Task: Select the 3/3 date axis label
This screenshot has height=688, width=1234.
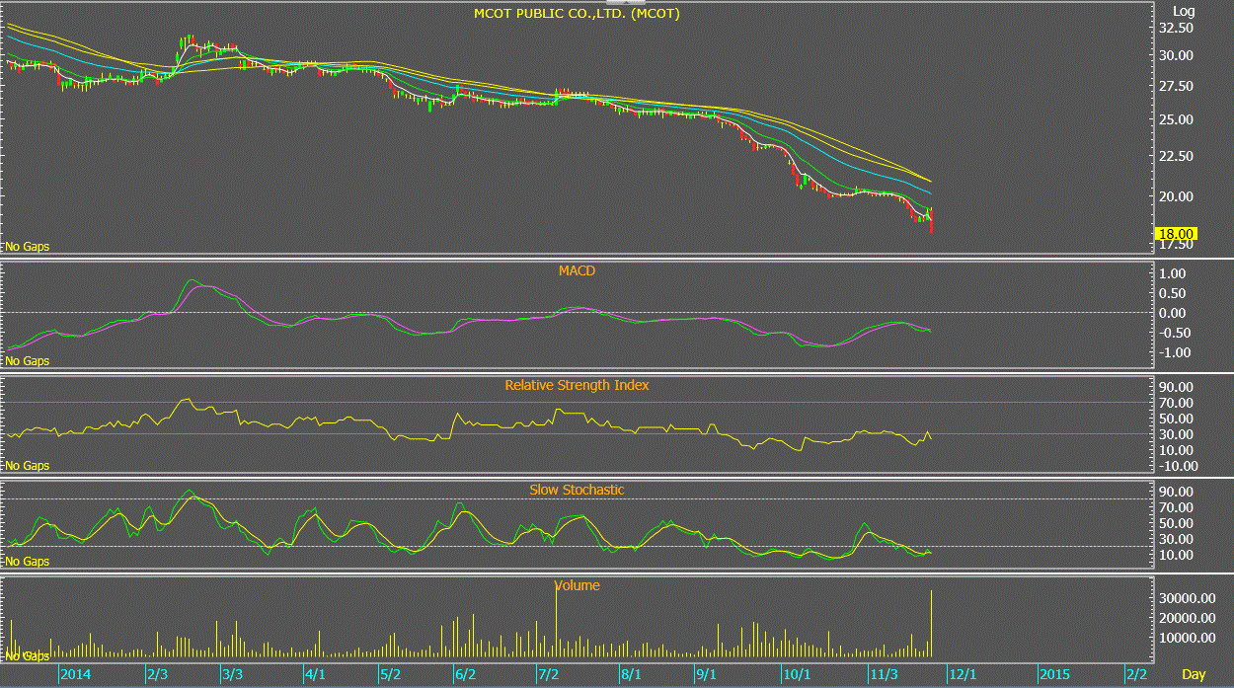Action: click(232, 674)
